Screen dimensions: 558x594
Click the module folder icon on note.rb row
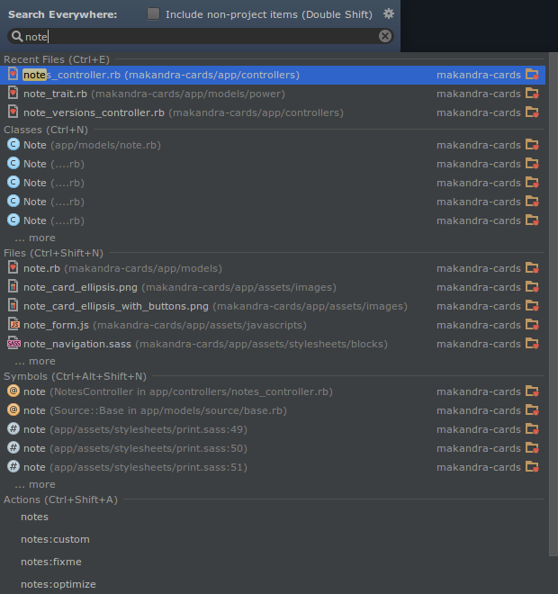(532, 268)
